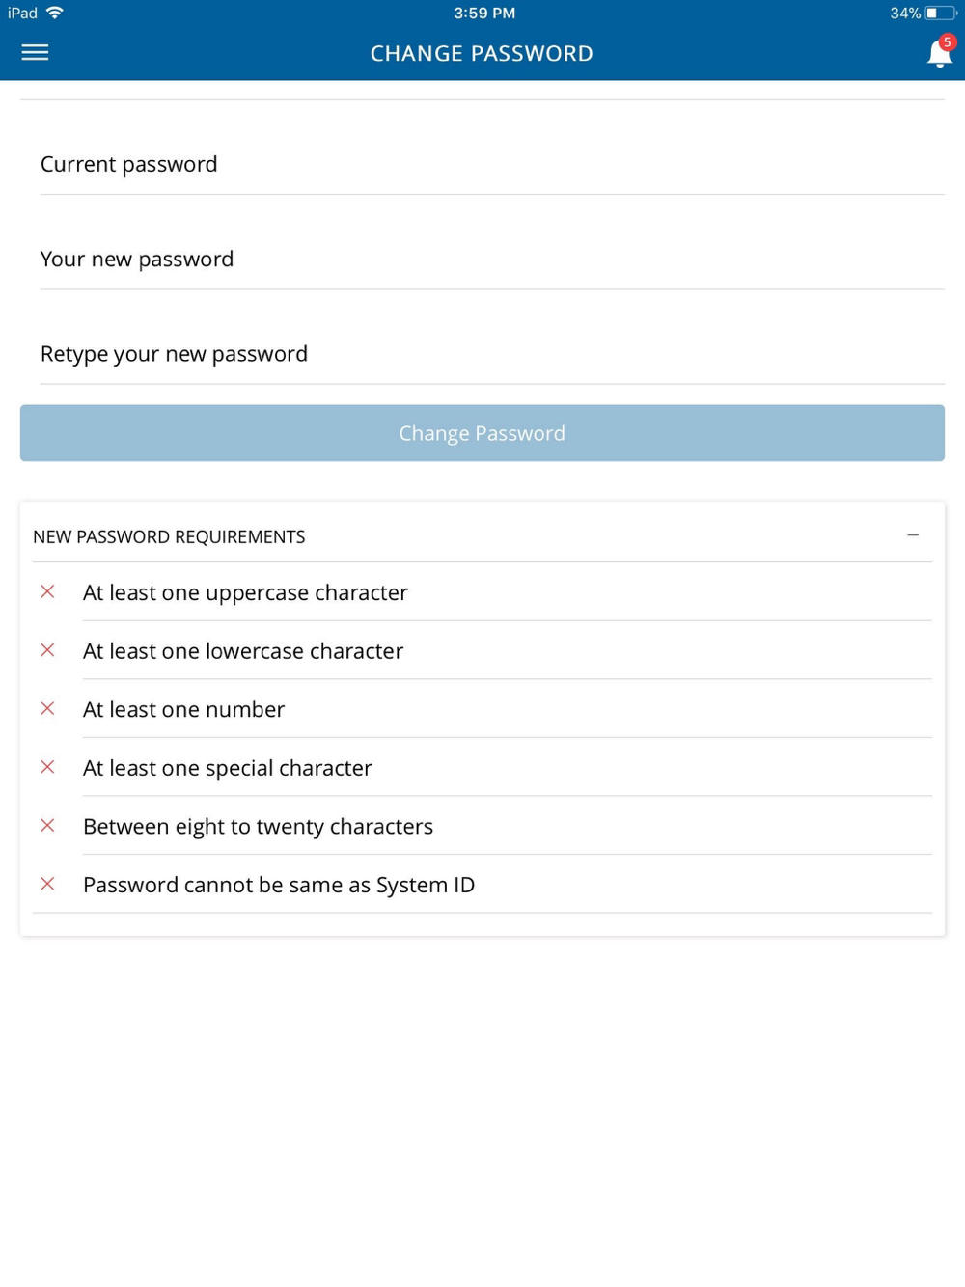This screenshot has width=965, height=1287.
Task: Tap the Wi-Fi icon in status bar
Action: coord(55,13)
